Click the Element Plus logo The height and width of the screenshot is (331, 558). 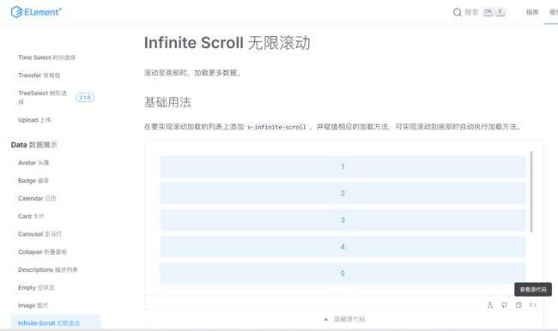tap(36, 12)
